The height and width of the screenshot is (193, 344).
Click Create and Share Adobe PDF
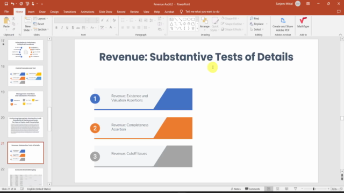tap(283, 24)
